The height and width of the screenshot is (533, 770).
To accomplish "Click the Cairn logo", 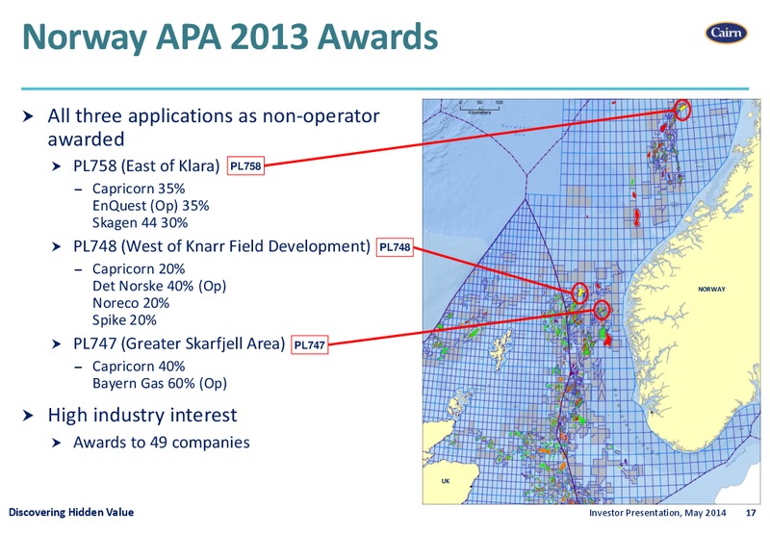I will 727,33.
